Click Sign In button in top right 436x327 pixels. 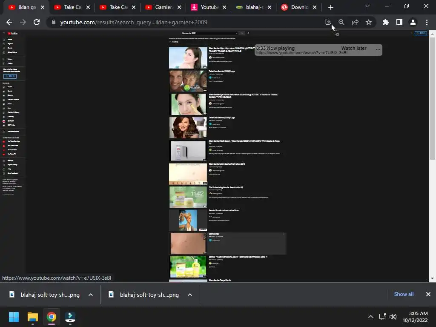(421, 33)
